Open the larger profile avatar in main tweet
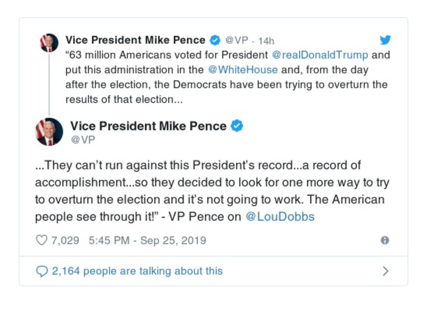427x312 pixels. 49,132
